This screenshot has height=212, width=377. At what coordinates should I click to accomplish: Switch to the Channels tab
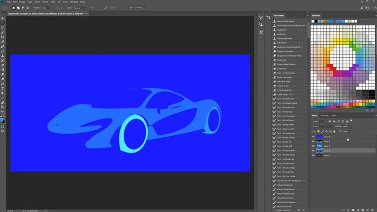tap(325, 115)
